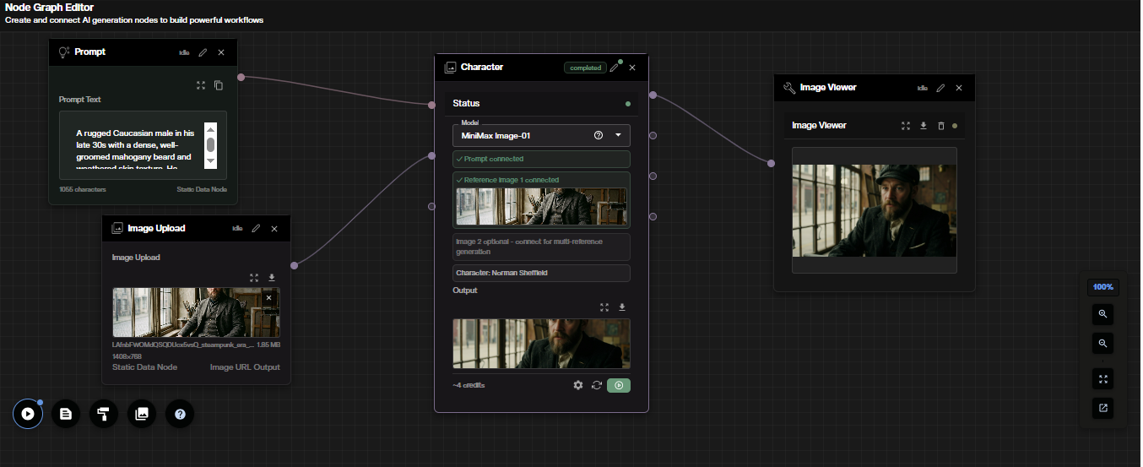The width and height of the screenshot is (1143, 467).
Task: Run the workflow using the bottom play button
Action: point(28,414)
